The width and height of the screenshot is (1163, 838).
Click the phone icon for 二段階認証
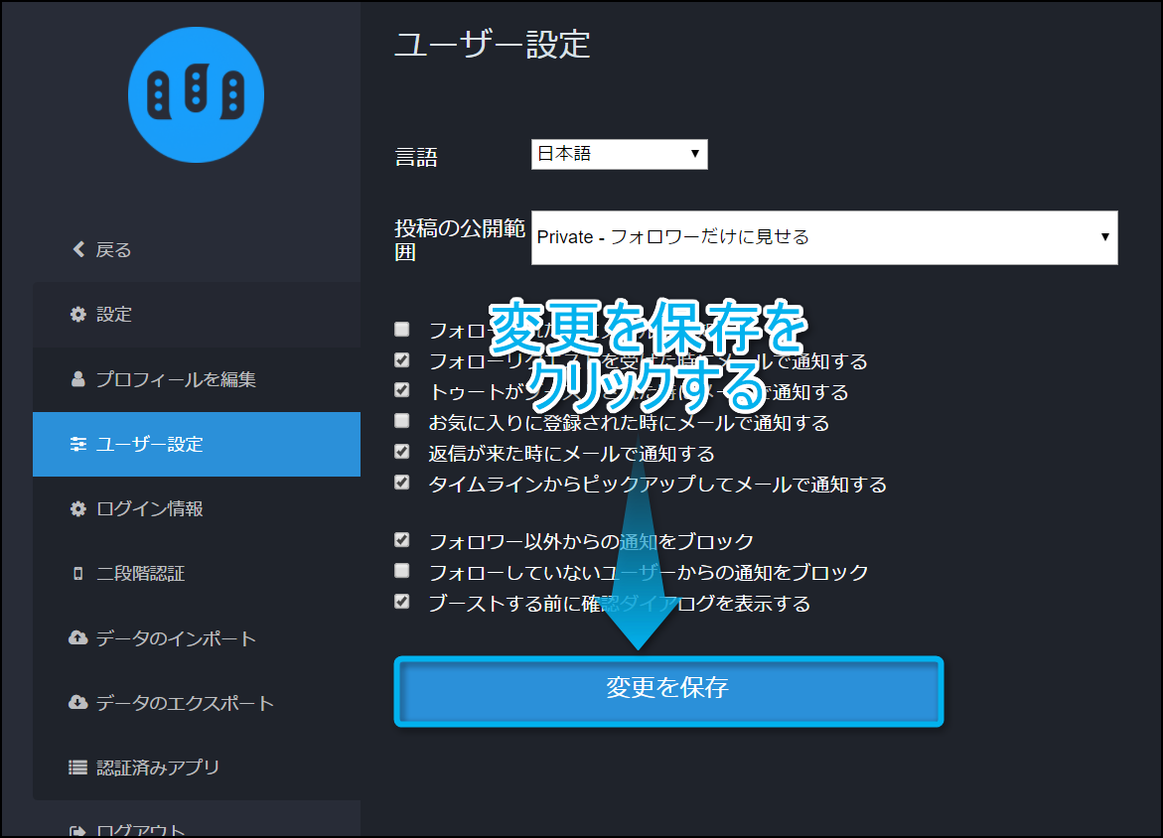pos(78,574)
